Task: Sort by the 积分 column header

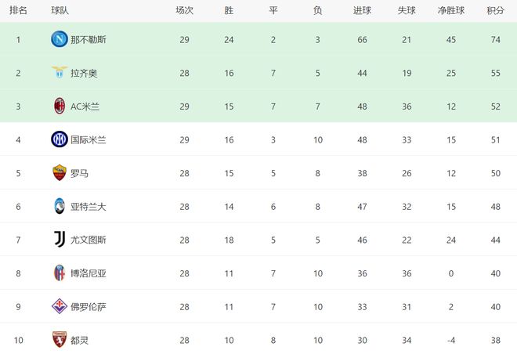Action: click(x=494, y=10)
